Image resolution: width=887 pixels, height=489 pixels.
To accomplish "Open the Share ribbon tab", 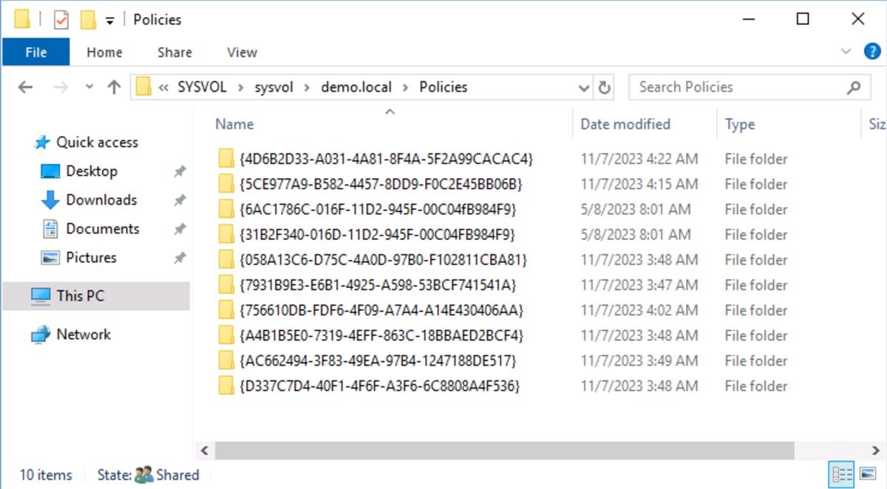I will coord(174,52).
